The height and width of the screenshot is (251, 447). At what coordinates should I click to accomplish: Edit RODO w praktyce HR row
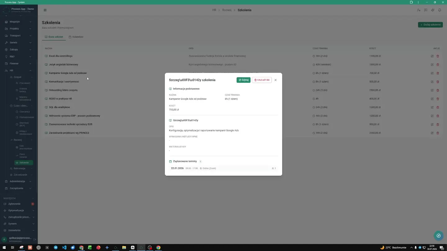tap(432, 99)
